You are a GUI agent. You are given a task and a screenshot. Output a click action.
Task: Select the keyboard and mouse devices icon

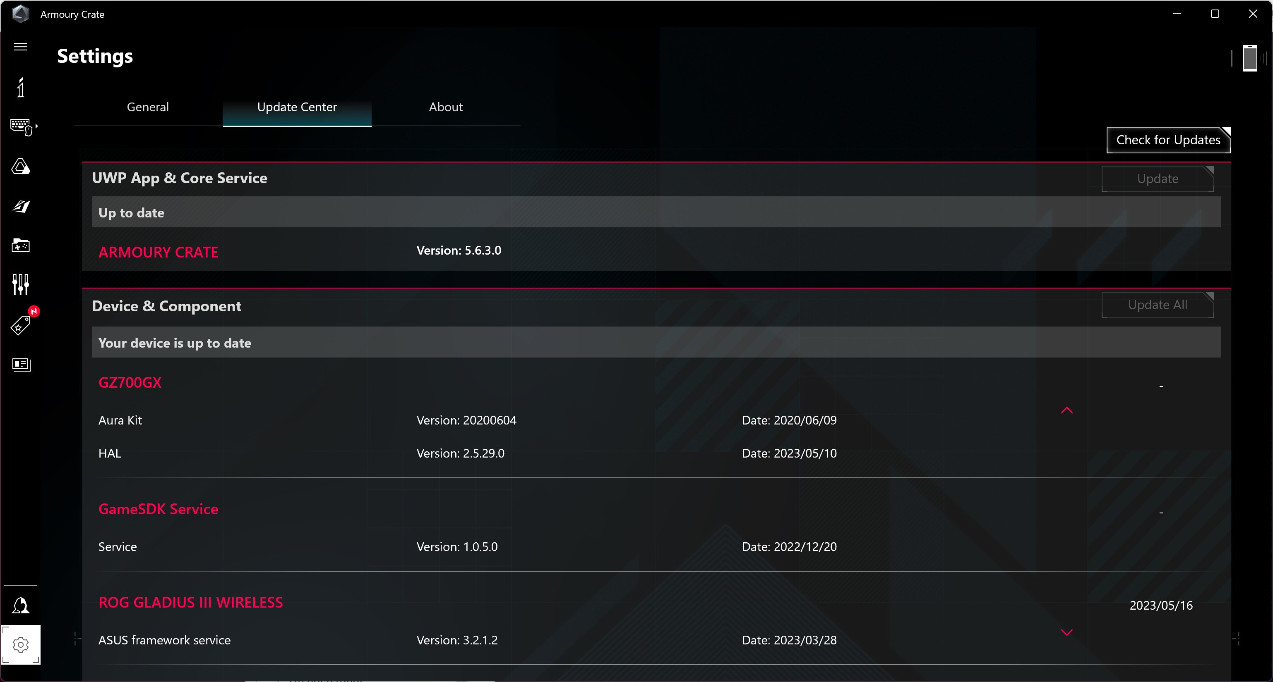(x=20, y=126)
